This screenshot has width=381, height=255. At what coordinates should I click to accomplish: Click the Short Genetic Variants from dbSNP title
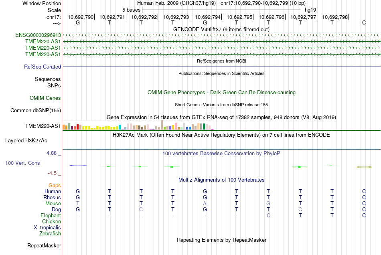point(221,105)
